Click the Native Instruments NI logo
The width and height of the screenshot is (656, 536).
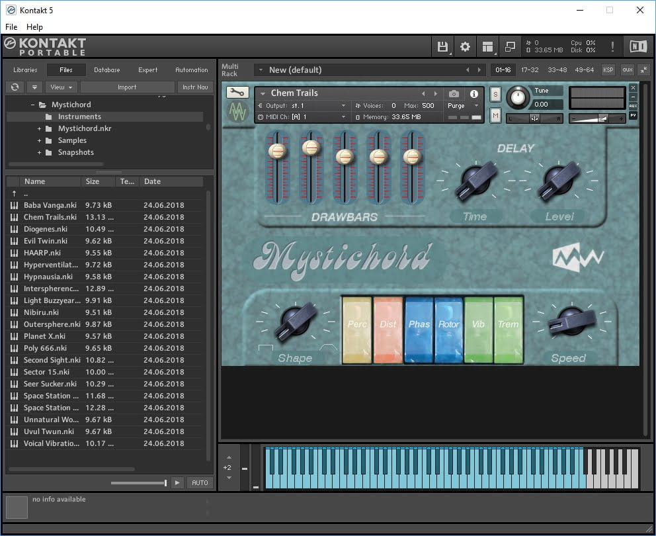(638, 46)
